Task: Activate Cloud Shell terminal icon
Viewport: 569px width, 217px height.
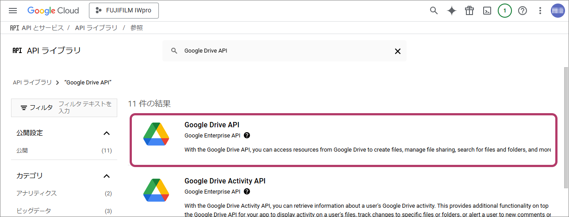Action: (487, 11)
